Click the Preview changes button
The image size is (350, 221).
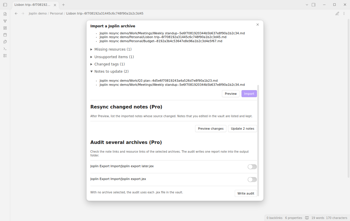(211, 129)
